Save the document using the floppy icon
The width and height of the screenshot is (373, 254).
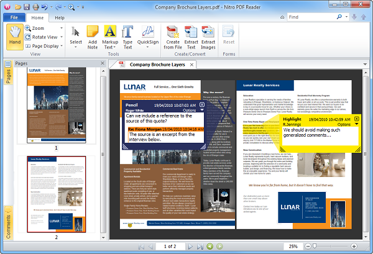27,7
